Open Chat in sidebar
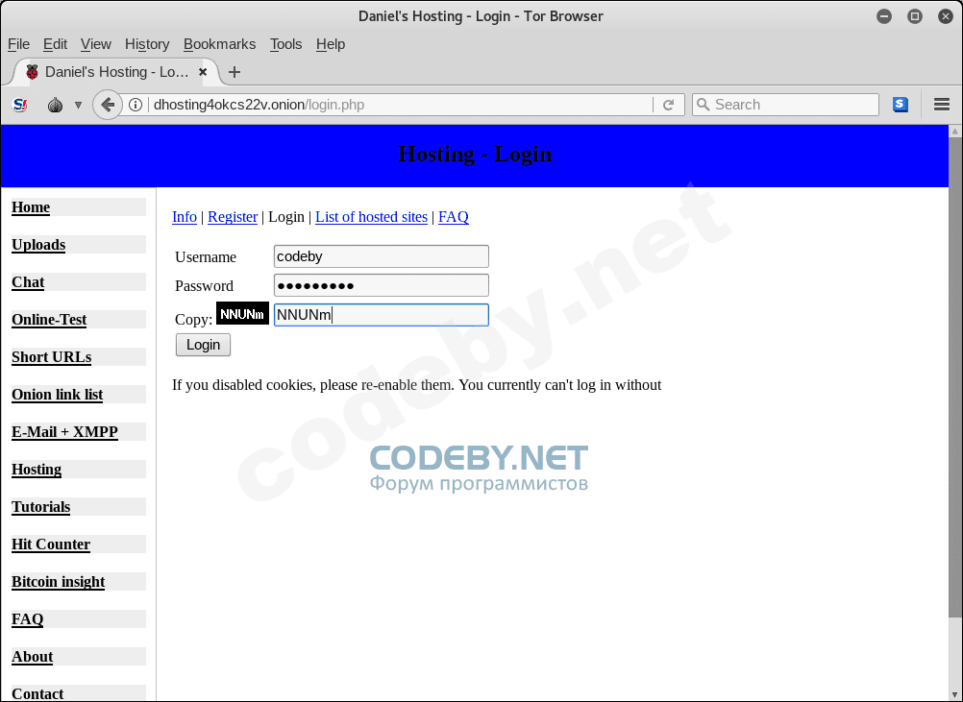963x702 pixels. (x=28, y=282)
